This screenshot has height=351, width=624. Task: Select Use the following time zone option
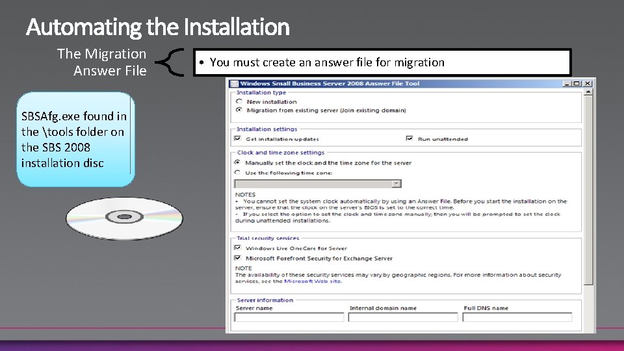pos(238,172)
